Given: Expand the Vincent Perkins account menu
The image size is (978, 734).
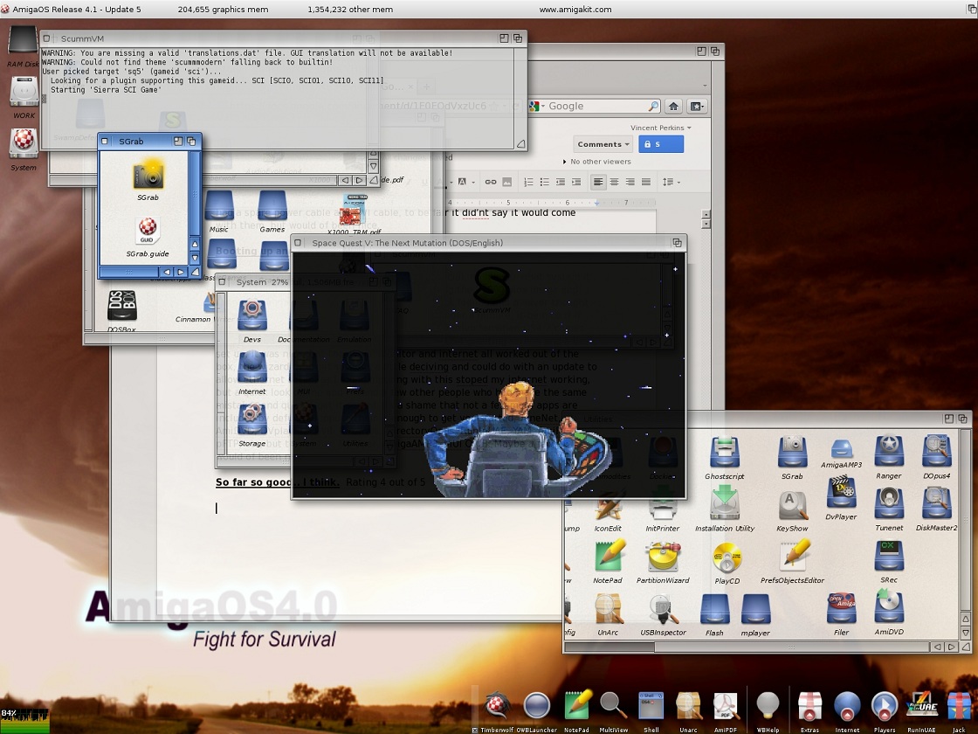Looking at the screenshot, I should 660,128.
